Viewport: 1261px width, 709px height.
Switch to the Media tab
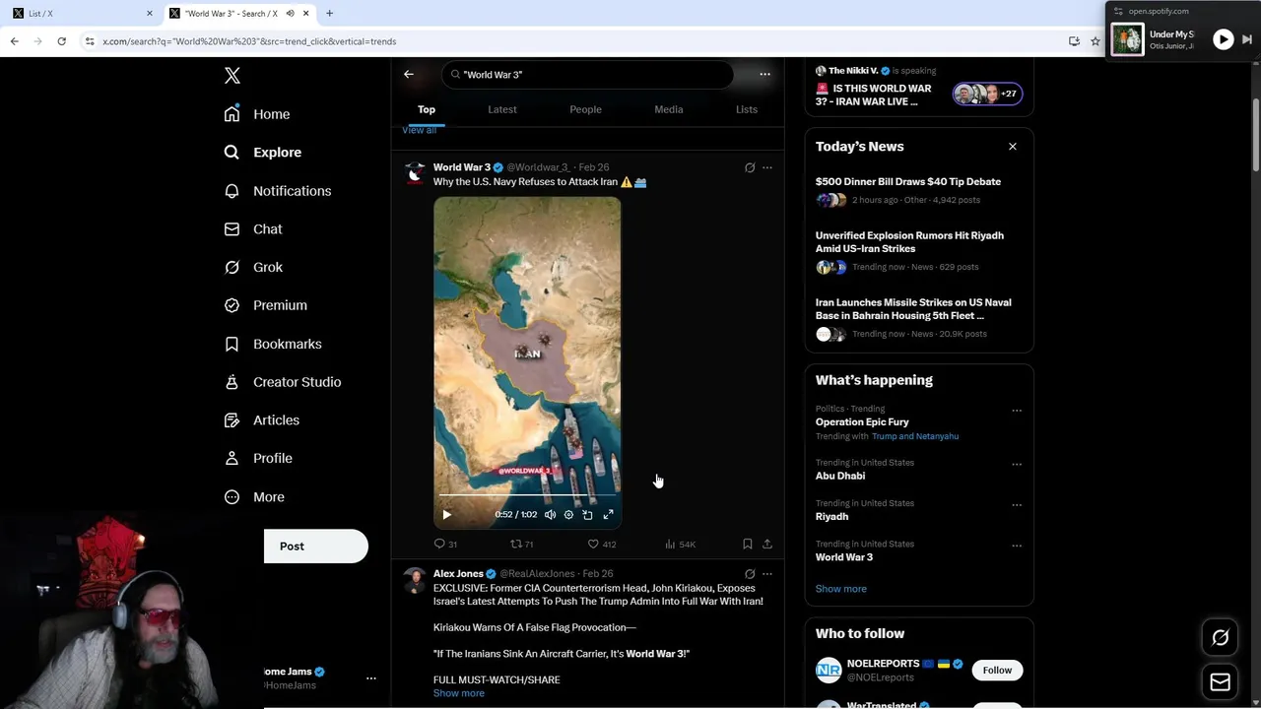669,109
